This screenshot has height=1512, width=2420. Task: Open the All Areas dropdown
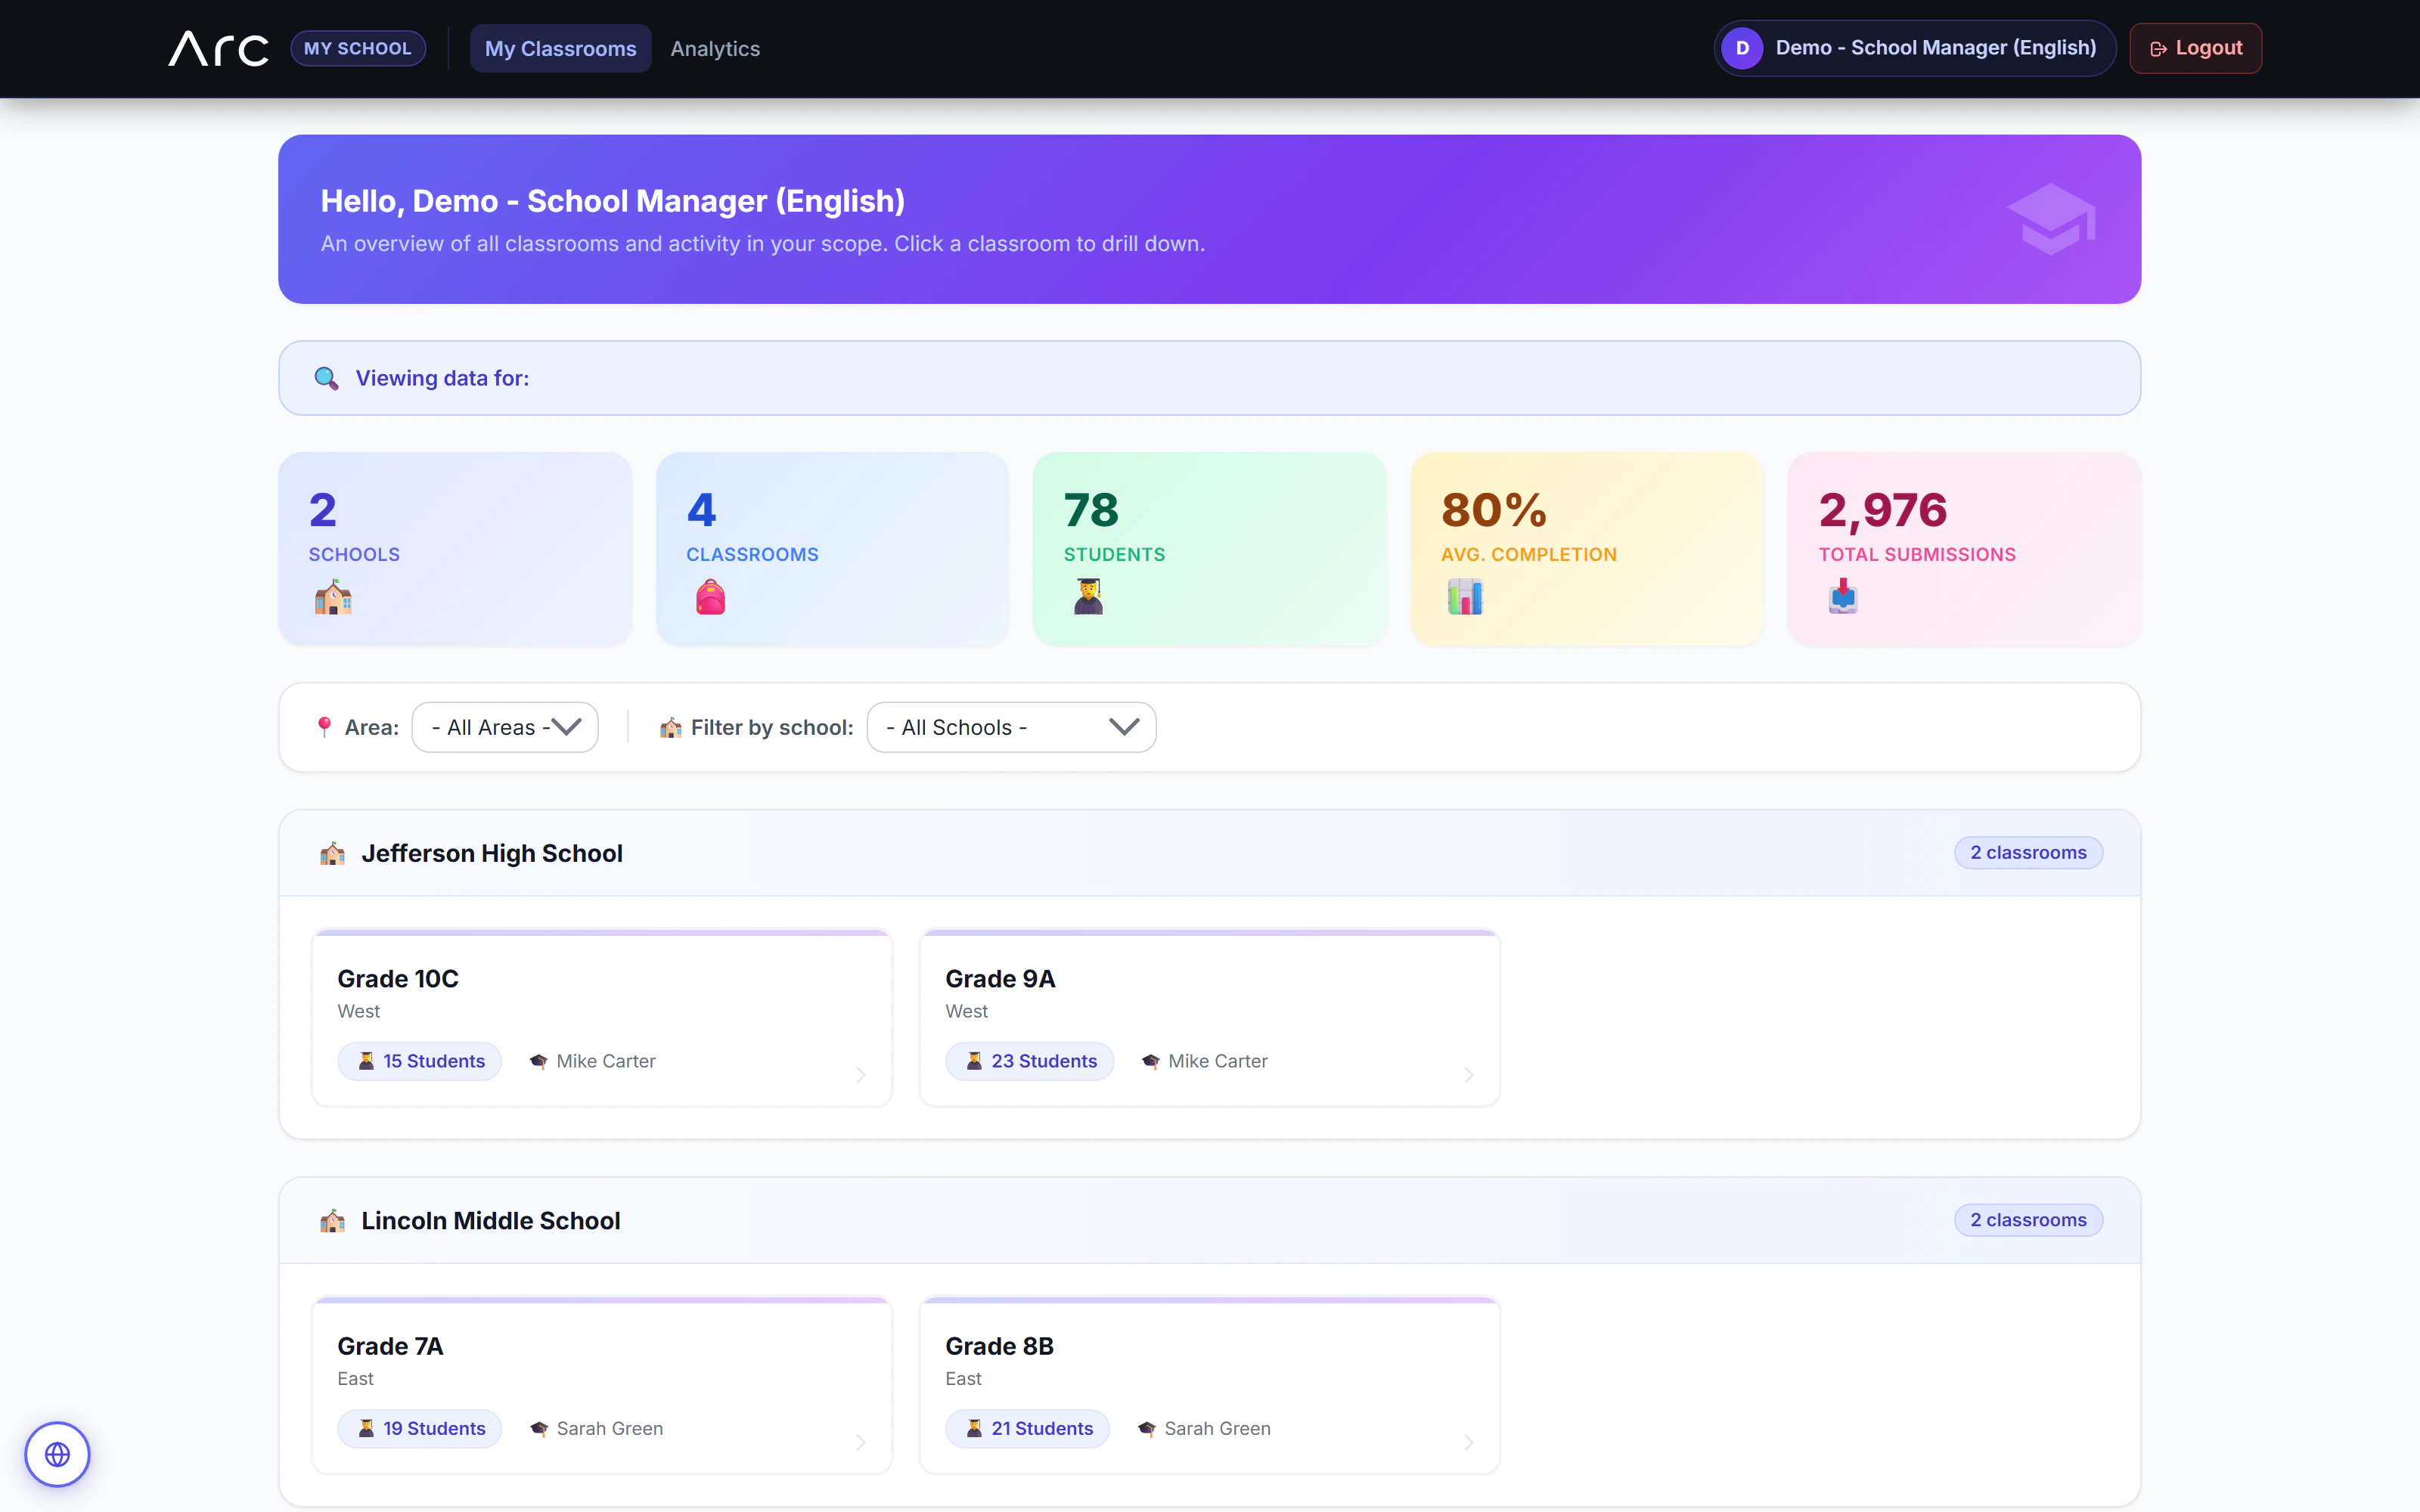tap(505, 727)
